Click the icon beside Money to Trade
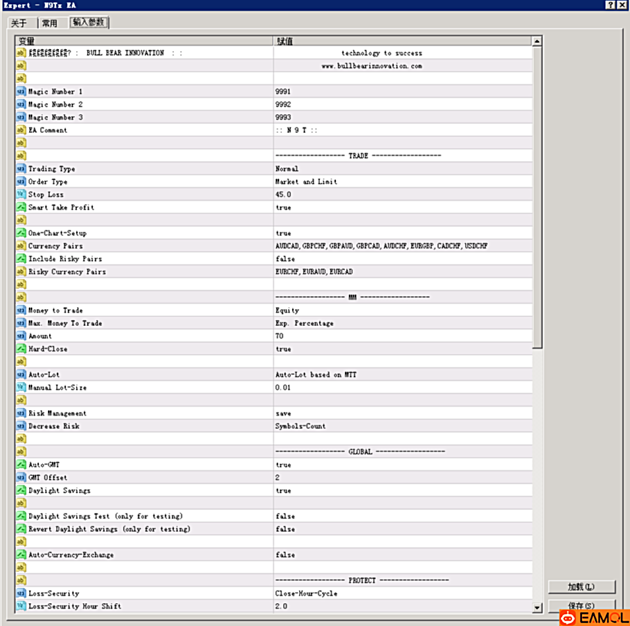Screen dimensions: 630x626 coord(21,310)
